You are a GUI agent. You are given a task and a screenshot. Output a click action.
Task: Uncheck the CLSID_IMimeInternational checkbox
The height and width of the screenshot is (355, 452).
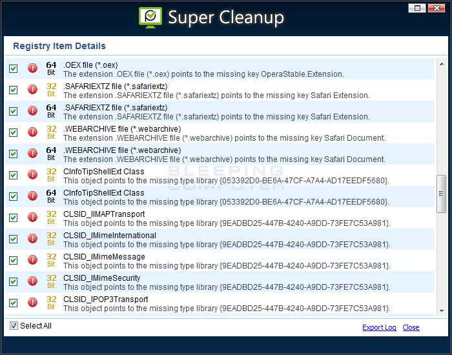[14, 239]
